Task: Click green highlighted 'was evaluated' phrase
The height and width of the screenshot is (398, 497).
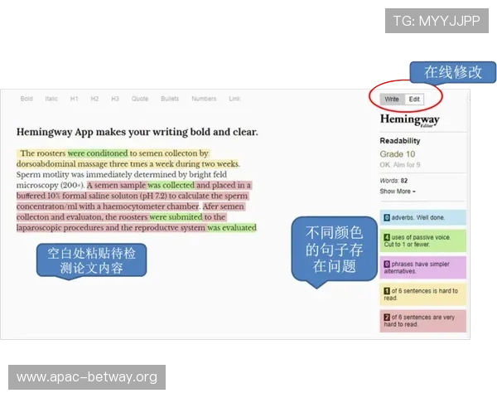Action: 232,227
